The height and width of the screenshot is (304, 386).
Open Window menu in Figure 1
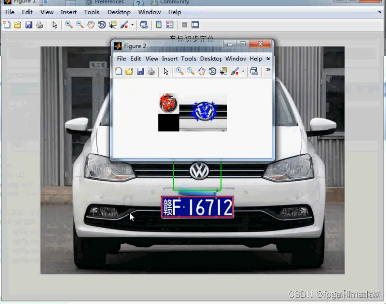(149, 12)
